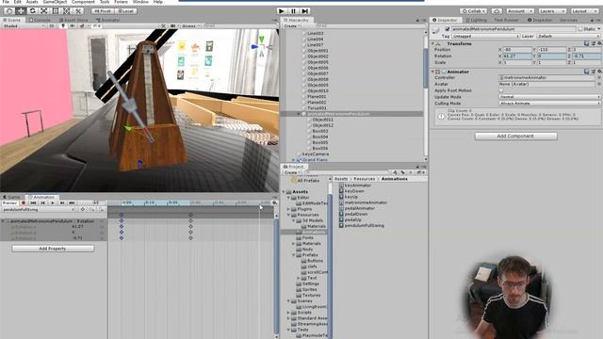The image size is (603, 339).
Task: Open the Update Mode dropdown
Action: pyautogui.click(x=549, y=97)
